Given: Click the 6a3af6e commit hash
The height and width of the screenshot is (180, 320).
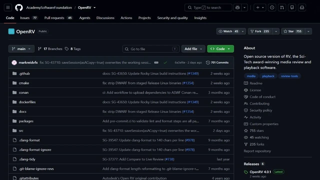Looking at the screenshot, I should [x=180, y=62].
